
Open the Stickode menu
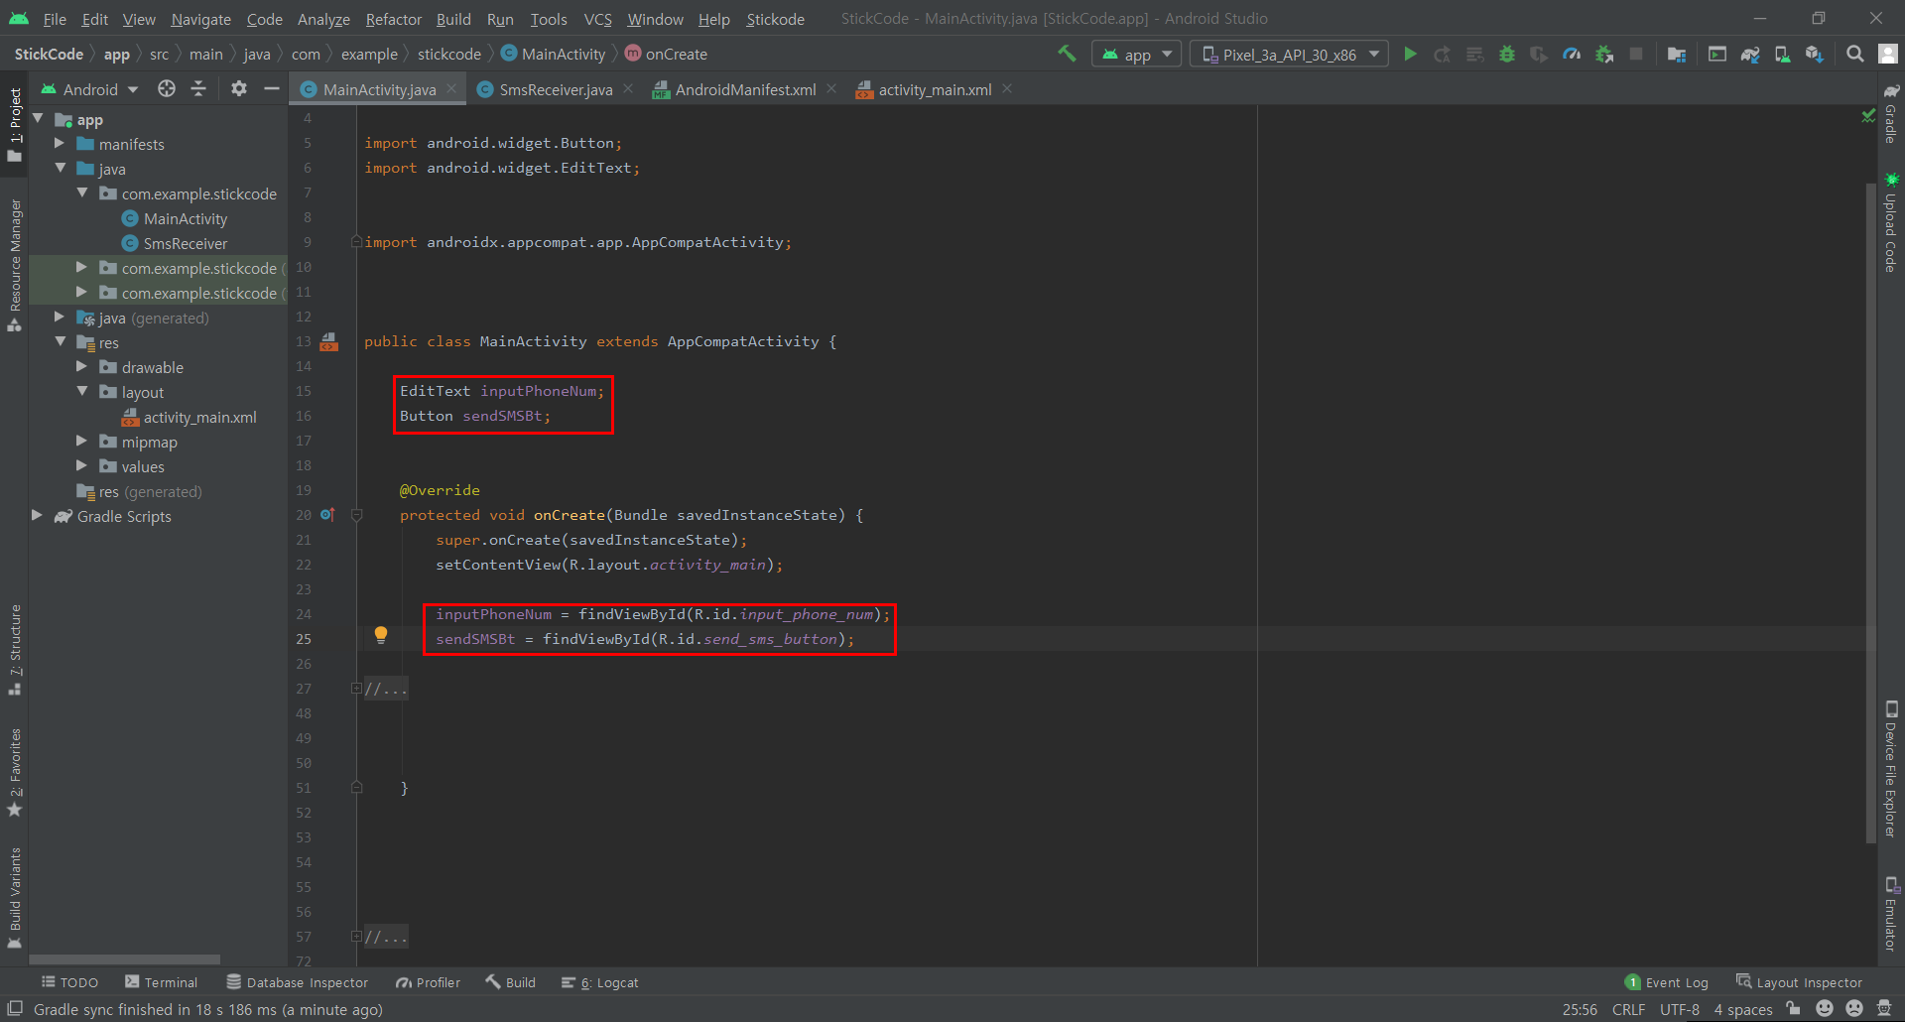click(775, 19)
